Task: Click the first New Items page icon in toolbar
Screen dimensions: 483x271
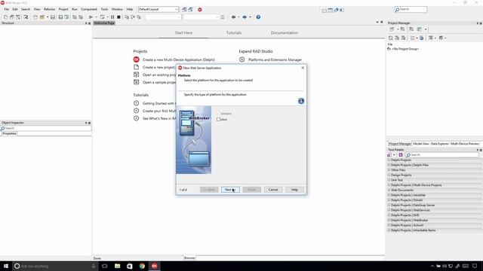Action: 5,17
